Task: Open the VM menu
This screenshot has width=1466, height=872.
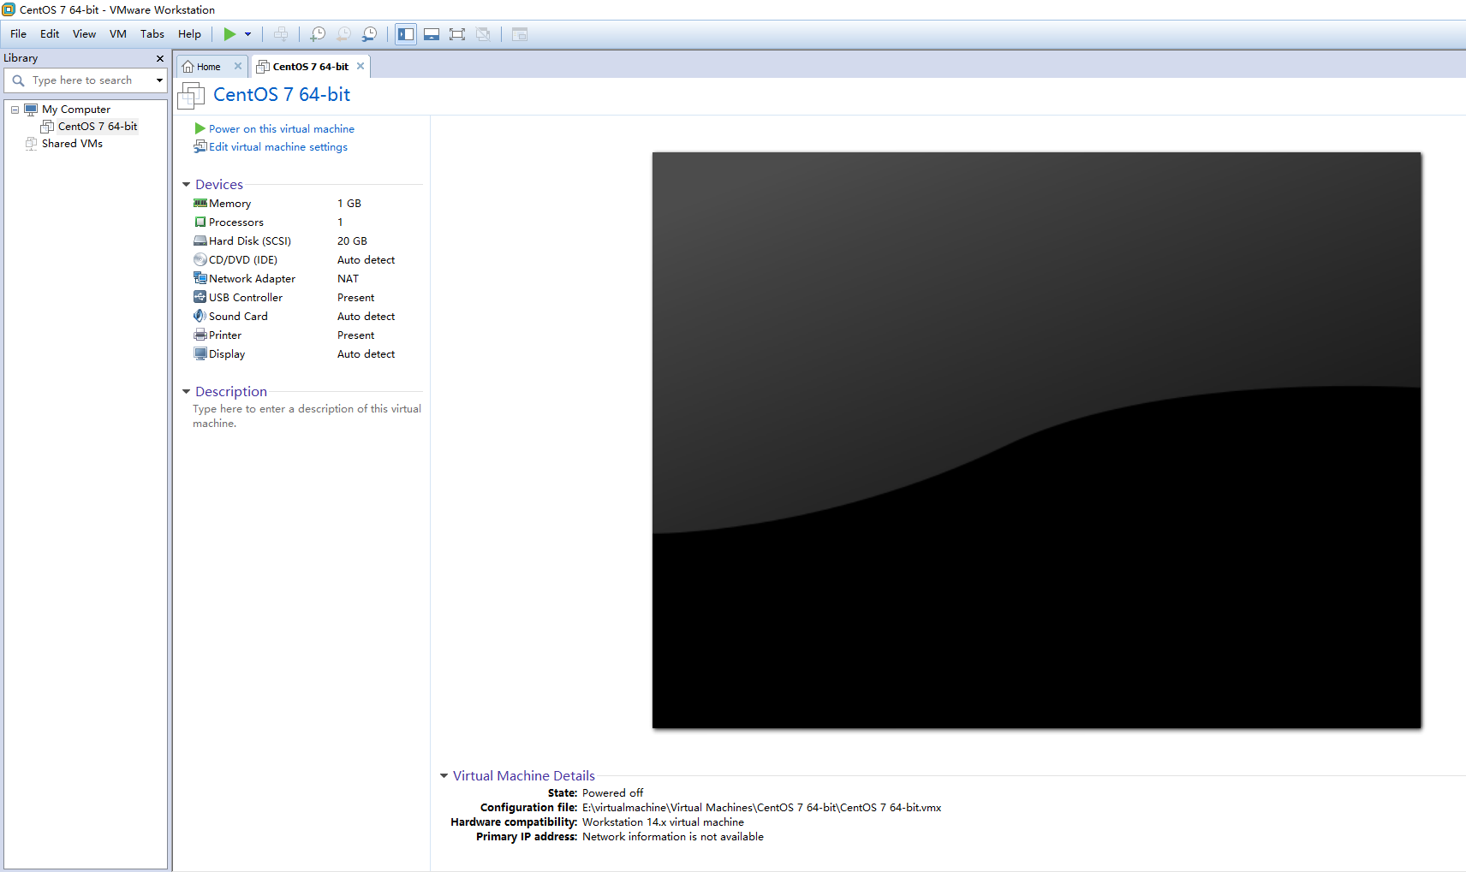Action: tap(118, 34)
